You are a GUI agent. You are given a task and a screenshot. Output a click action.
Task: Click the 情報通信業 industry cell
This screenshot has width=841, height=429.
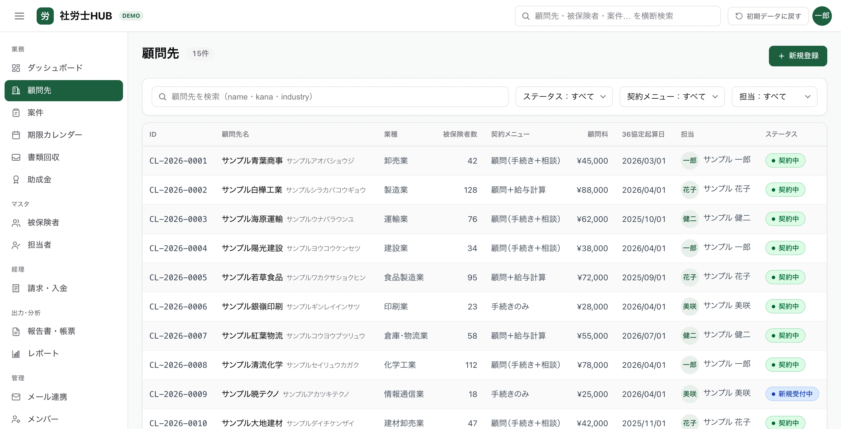pos(404,394)
